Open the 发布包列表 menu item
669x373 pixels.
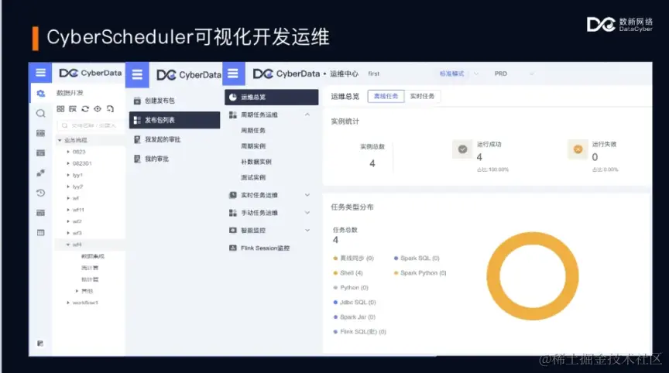174,120
